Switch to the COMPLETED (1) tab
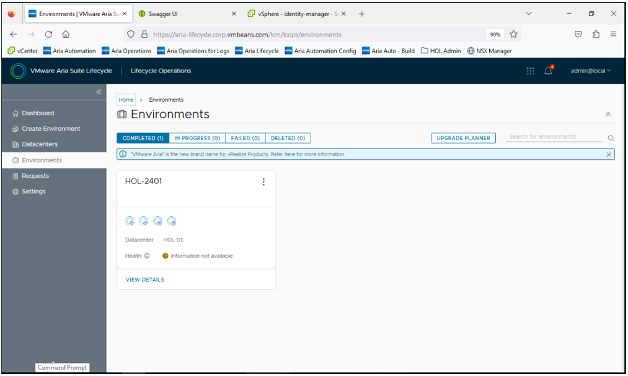 pos(143,138)
